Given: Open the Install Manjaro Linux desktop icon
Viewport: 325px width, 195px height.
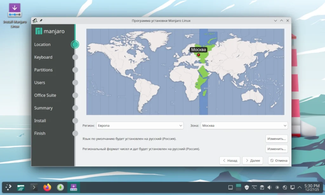Looking at the screenshot, I should [15, 15].
